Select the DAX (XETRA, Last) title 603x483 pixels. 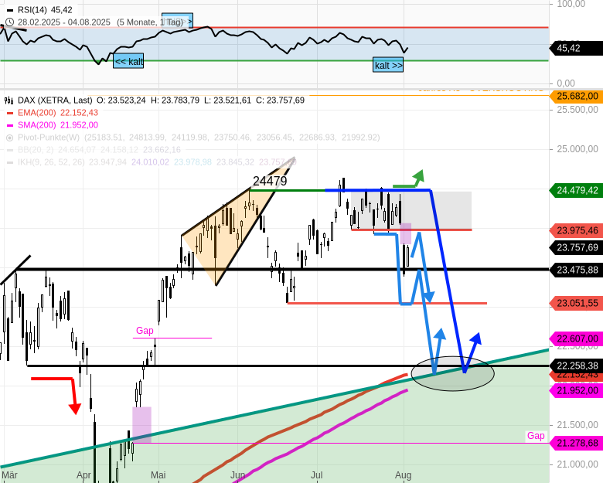click(55, 100)
